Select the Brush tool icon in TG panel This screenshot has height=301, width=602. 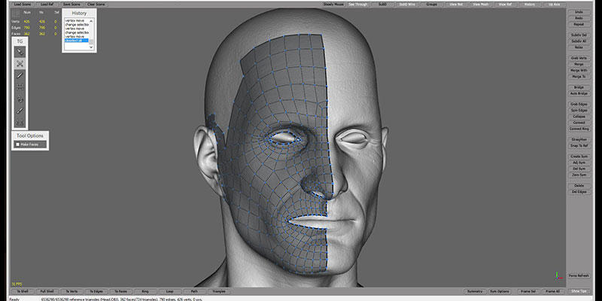[x=20, y=99]
